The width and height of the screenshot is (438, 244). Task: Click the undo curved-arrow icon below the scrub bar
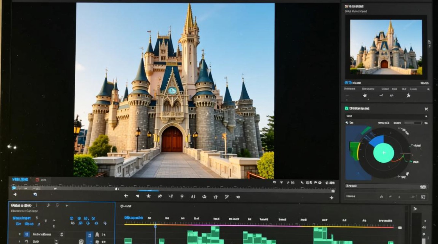pyautogui.click(x=35, y=194)
